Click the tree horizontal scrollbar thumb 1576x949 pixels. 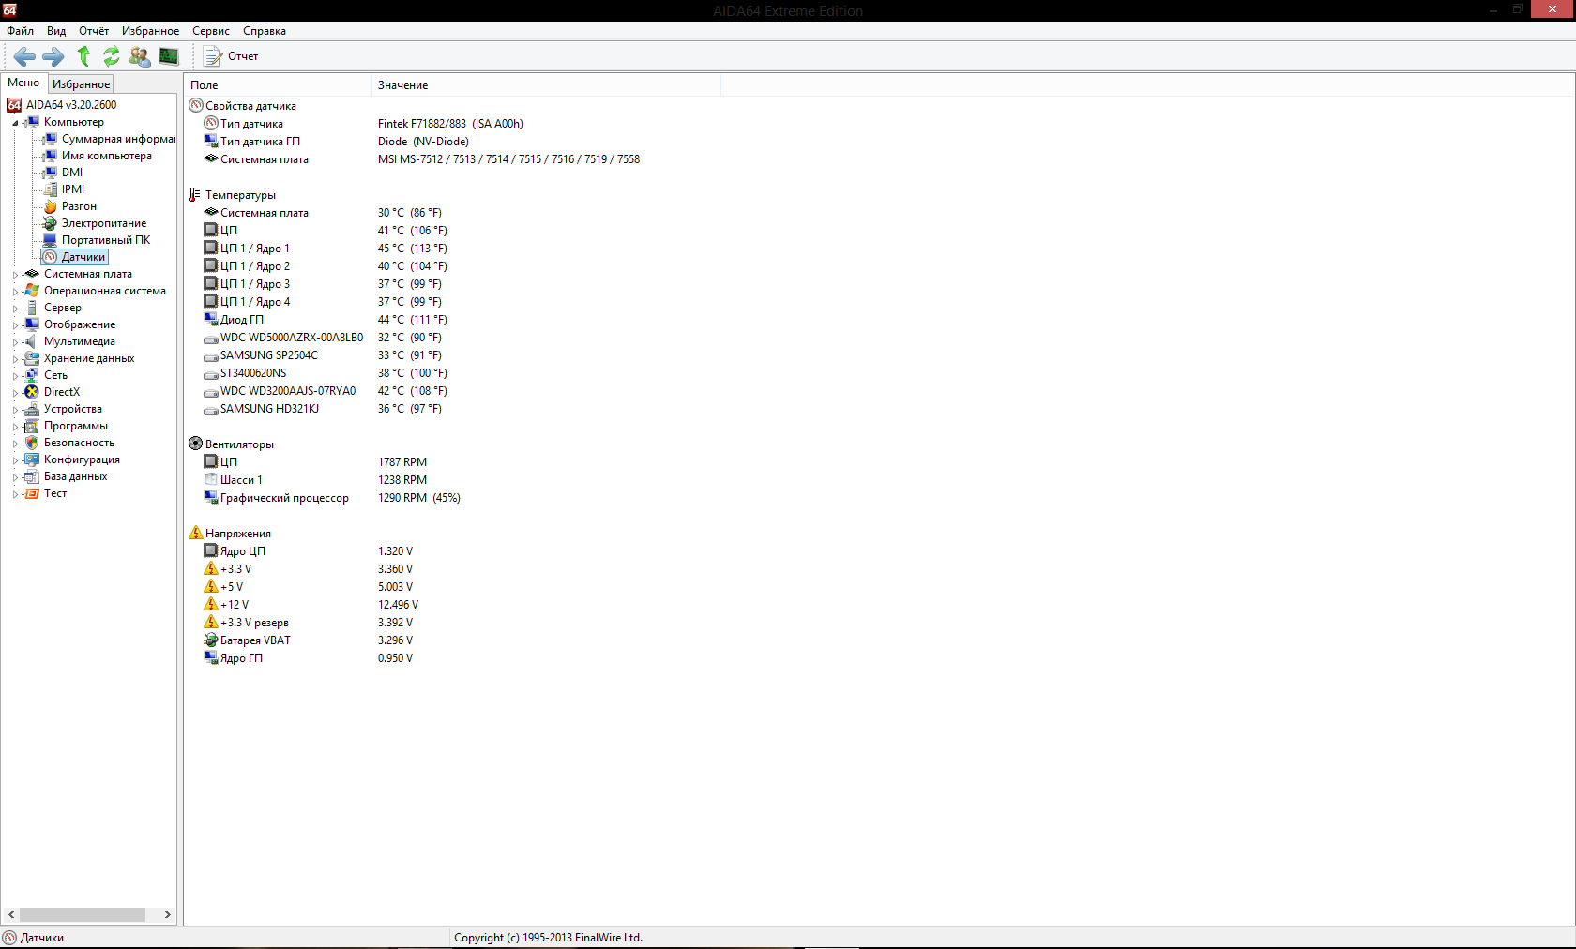coord(83,914)
